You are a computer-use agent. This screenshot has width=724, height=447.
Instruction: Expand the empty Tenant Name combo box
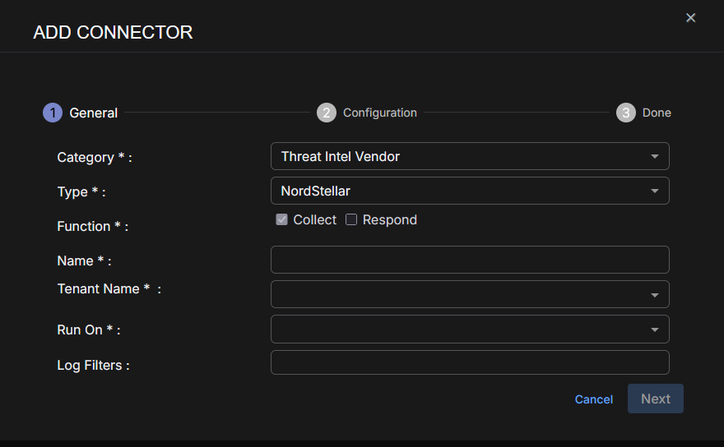(x=461, y=294)
